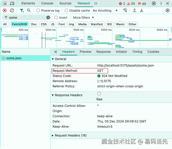
Task: Select the All request type filter
Action: pyautogui.click(x=5, y=24)
